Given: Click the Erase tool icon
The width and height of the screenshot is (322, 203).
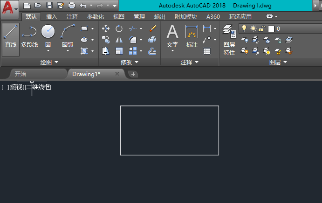Looking at the screenshot, I should click(152, 28).
